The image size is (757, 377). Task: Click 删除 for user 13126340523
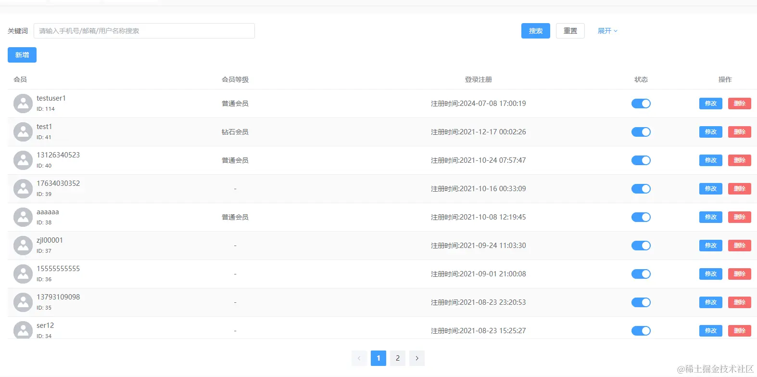740,160
